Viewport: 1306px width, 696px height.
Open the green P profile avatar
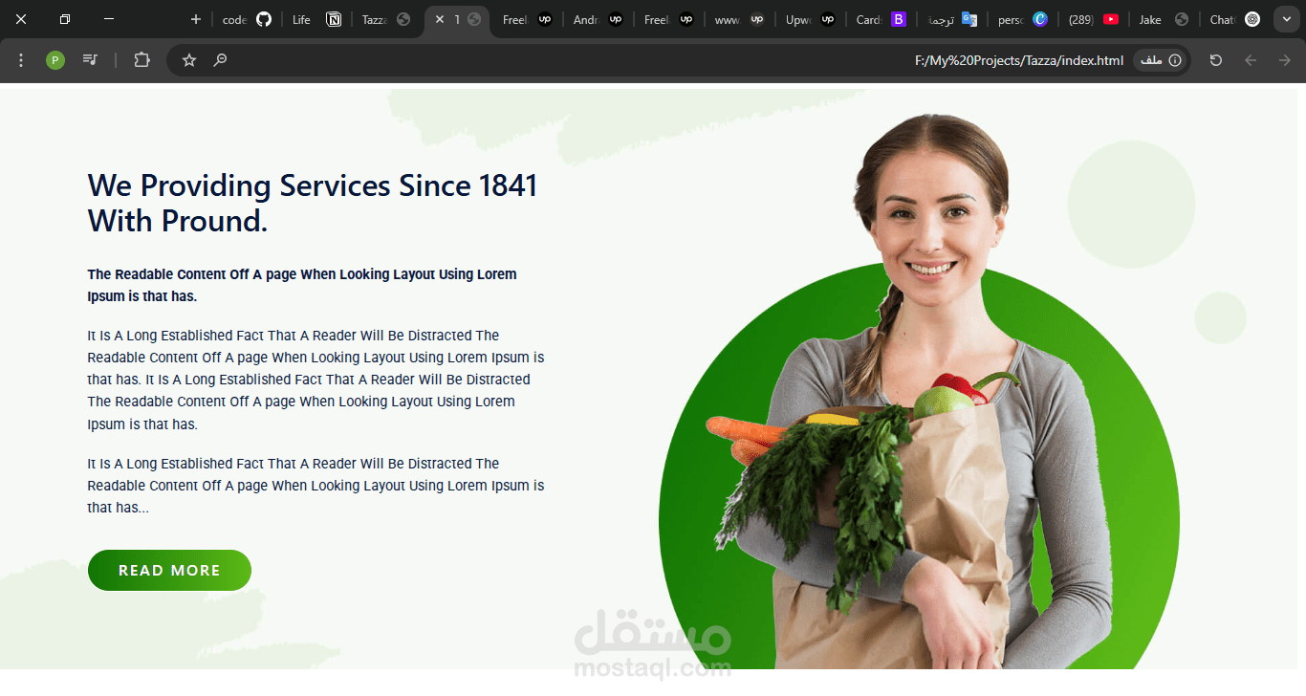pos(55,60)
